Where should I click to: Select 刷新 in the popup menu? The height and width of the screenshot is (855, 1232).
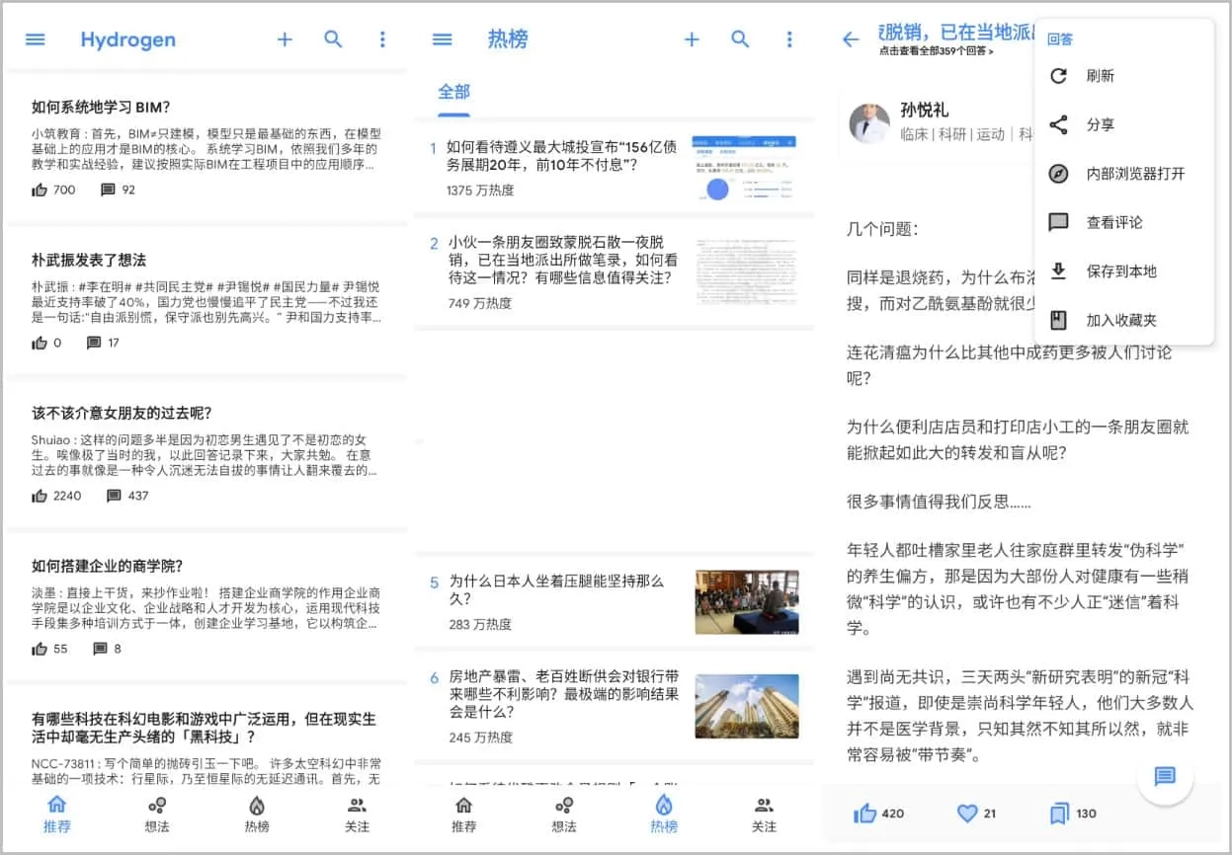1100,76
